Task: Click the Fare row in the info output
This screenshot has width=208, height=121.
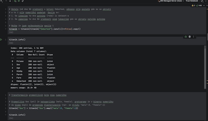Action: coord(33,78)
